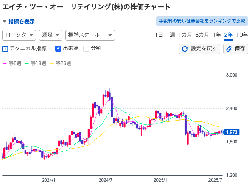Click the chart title heading
This screenshot has height=187, width=252.
pyautogui.click(x=86, y=7)
